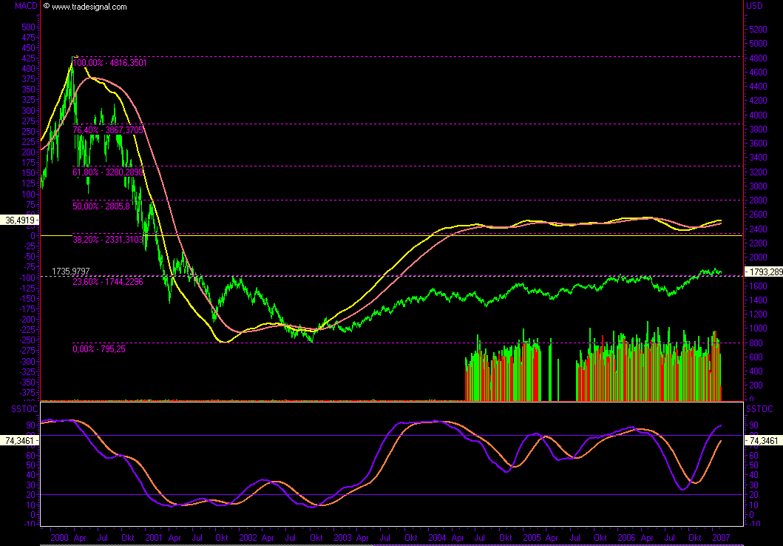Click the 2007 label on the time axis
This screenshot has height=546, width=783.
tap(722, 539)
